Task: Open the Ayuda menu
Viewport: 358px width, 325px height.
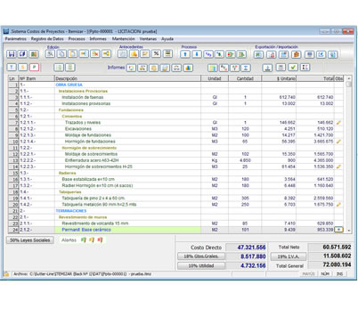Action: point(167,39)
